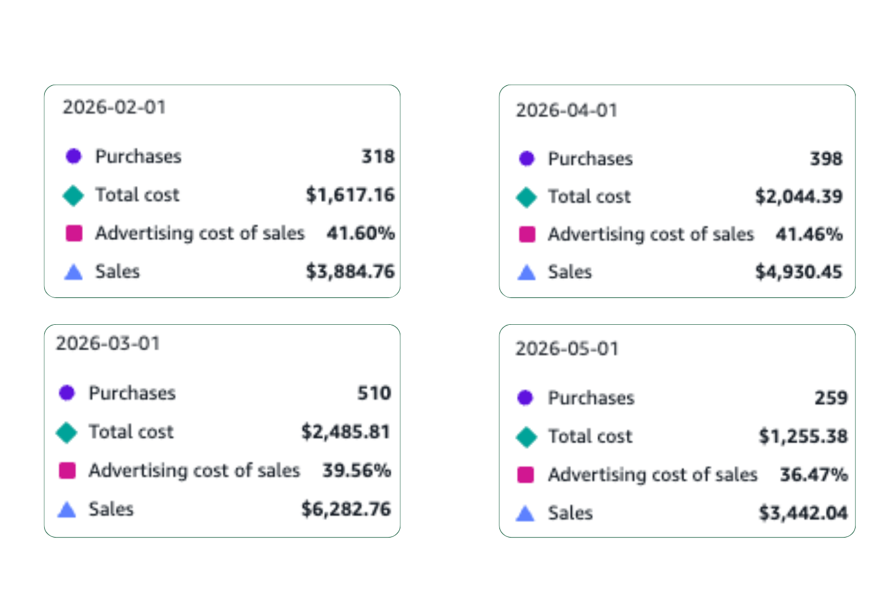Click the Total cost value $1,617.16
Screen dimensions: 895x596
pyautogui.click(x=350, y=195)
